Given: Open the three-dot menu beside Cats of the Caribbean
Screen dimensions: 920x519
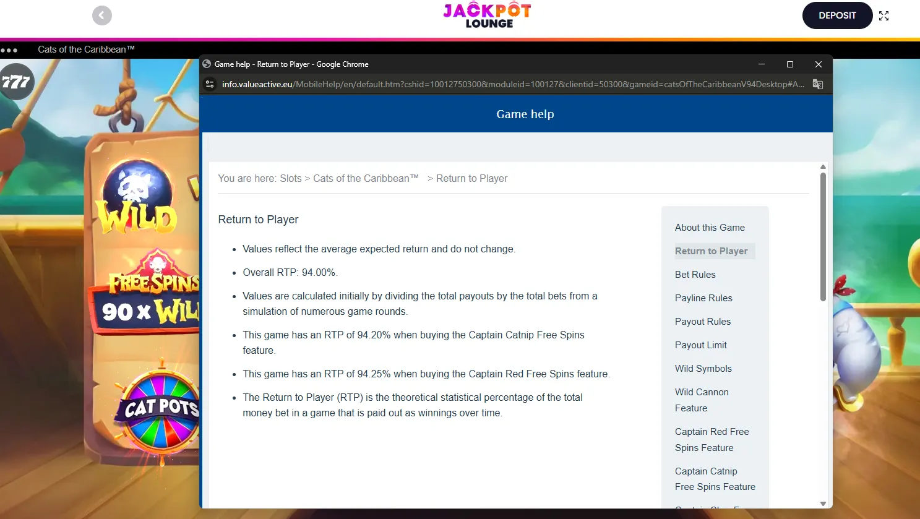Looking at the screenshot, I should coord(9,50).
